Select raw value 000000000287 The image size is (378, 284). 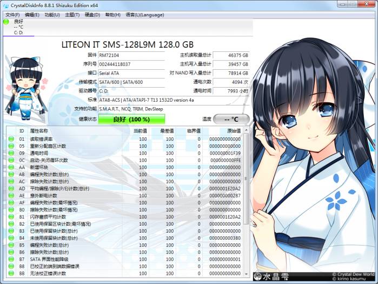225,195
